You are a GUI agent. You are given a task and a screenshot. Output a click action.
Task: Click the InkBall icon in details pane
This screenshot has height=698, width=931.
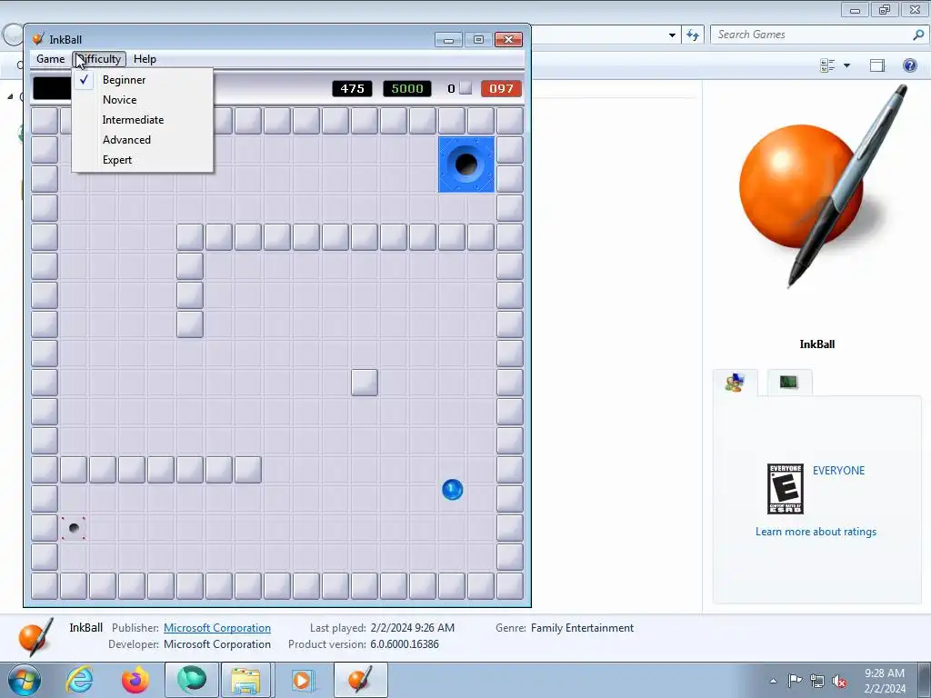click(x=35, y=637)
